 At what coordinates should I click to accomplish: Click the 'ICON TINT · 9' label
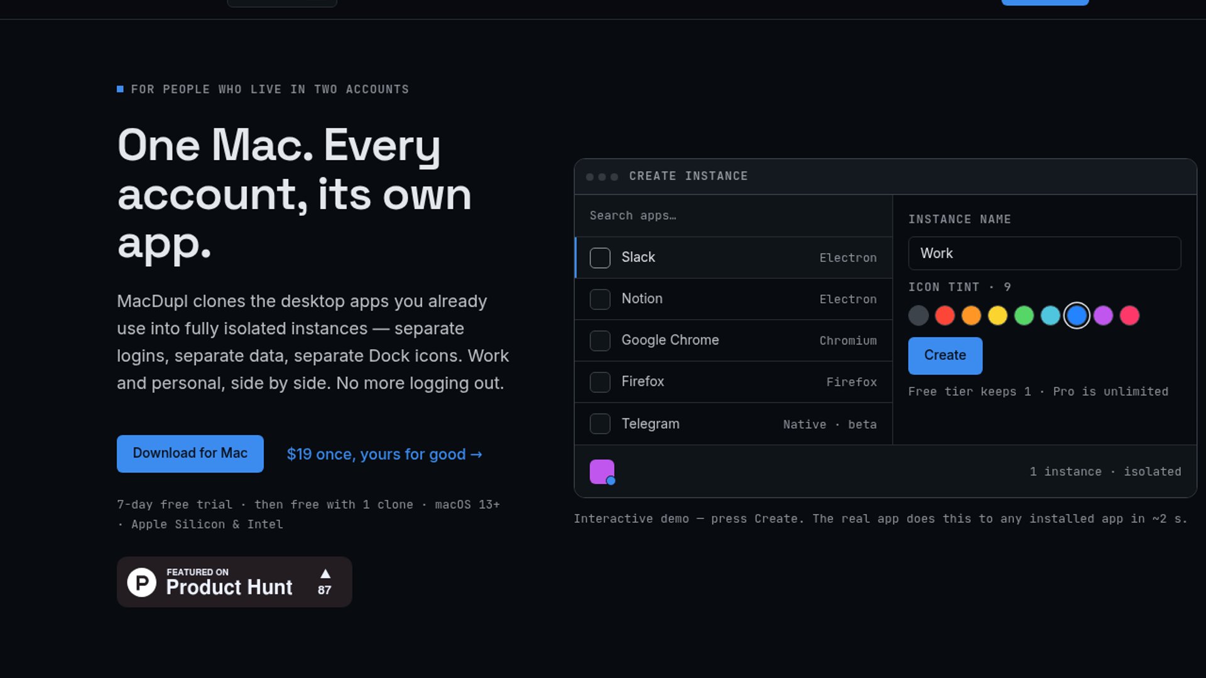click(960, 287)
